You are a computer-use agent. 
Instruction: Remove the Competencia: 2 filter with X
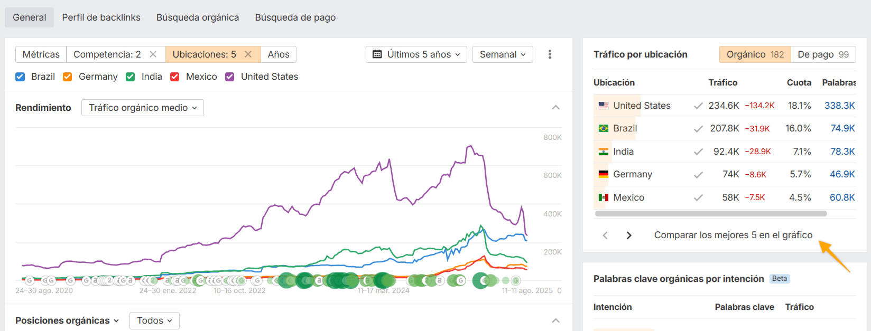153,54
